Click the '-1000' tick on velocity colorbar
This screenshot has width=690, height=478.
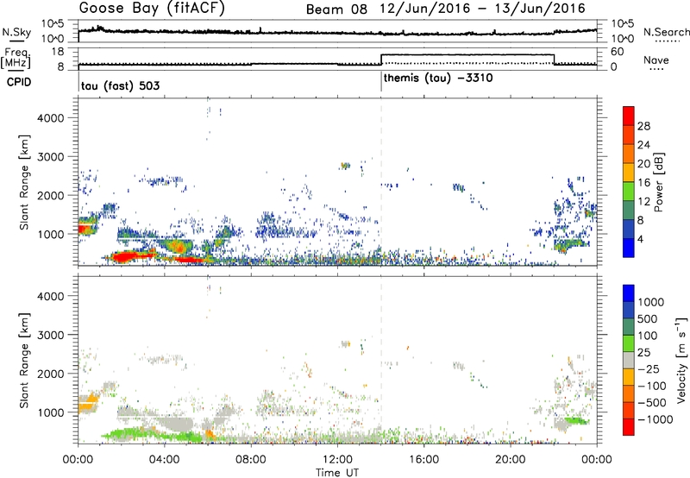click(655, 419)
